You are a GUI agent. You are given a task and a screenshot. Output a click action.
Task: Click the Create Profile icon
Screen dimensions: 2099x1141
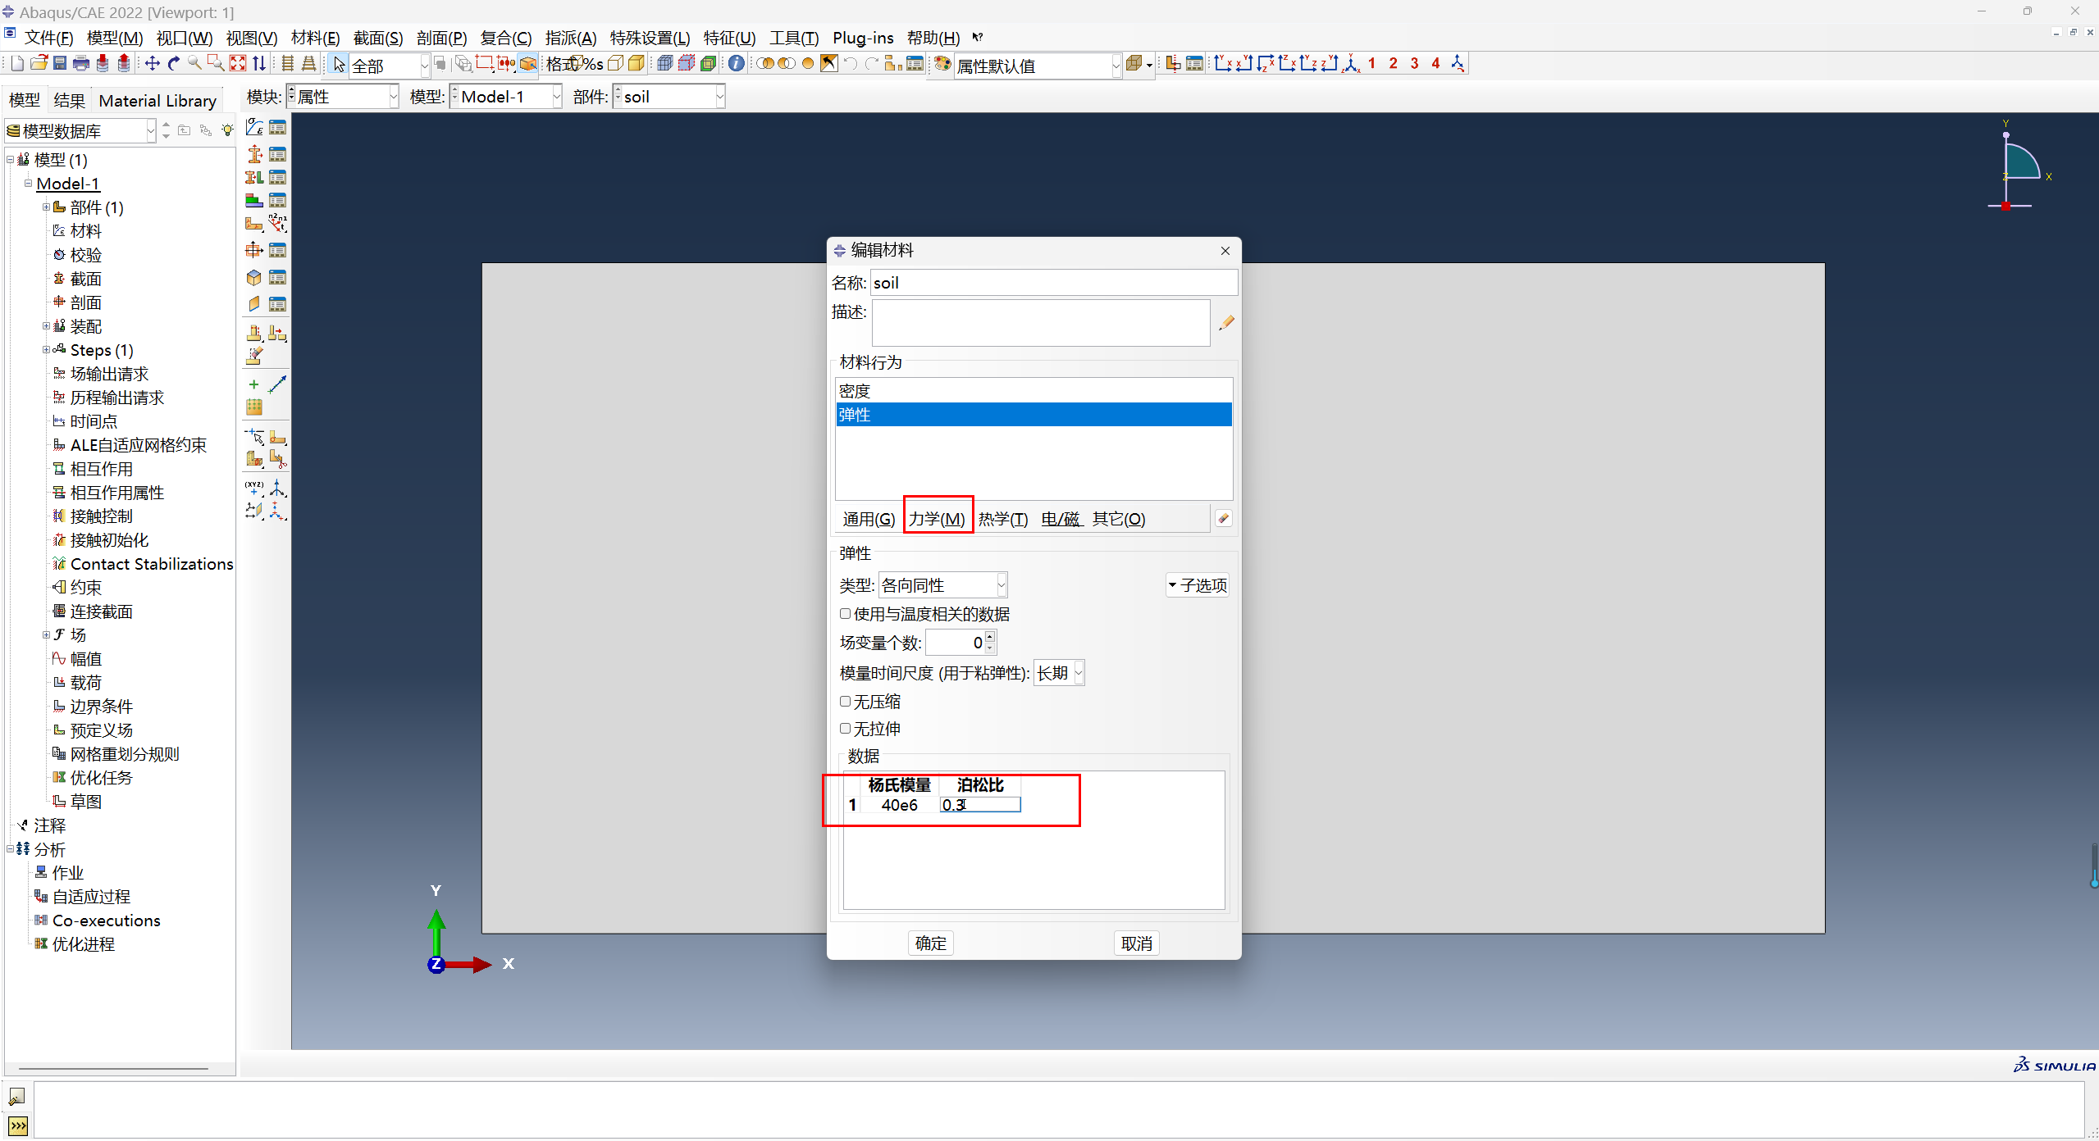click(x=254, y=250)
